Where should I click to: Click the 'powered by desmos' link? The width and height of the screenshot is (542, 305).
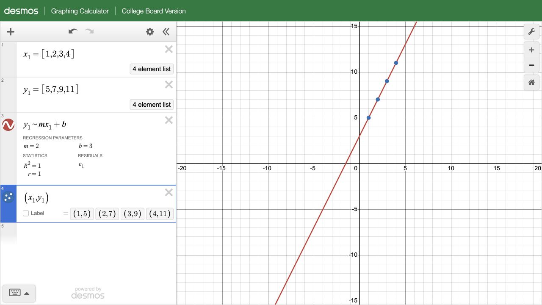pyautogui.click(x=88, y=293)
